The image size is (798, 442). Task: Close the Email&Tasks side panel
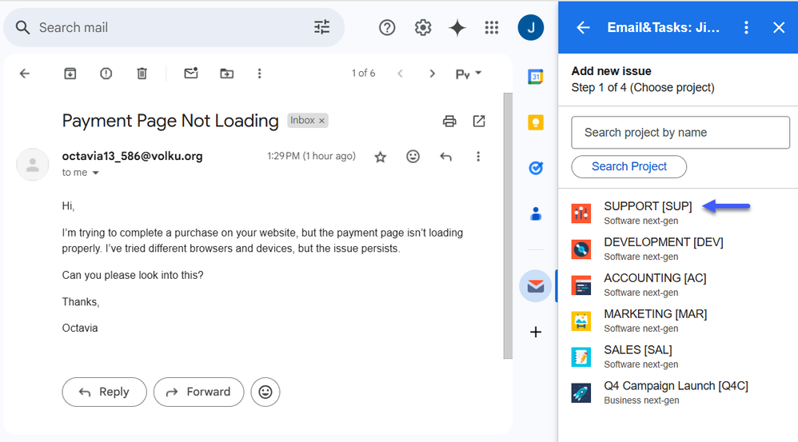(x=779, y=27)
